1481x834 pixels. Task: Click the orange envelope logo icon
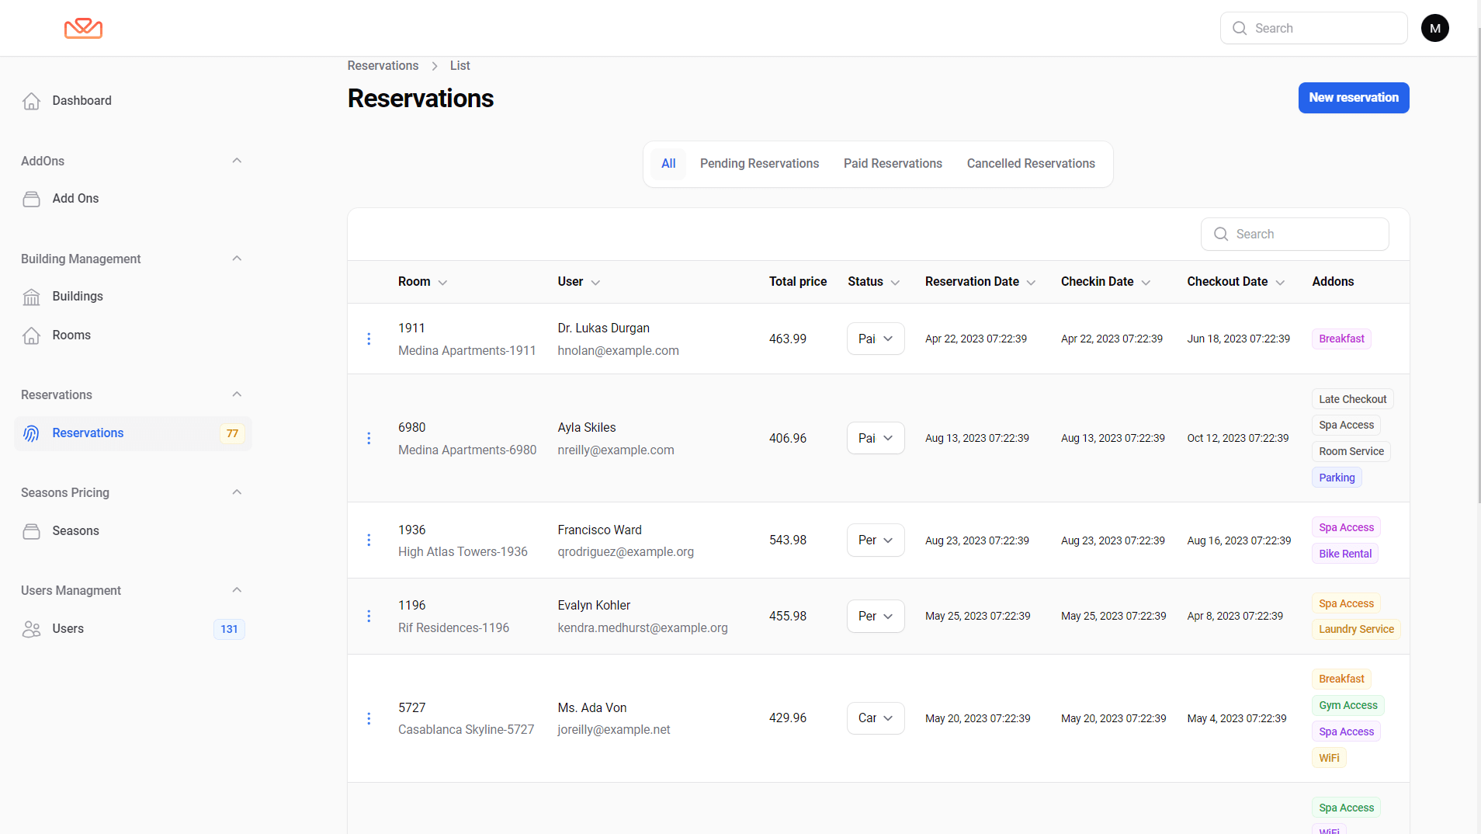(x=83, y=29)
